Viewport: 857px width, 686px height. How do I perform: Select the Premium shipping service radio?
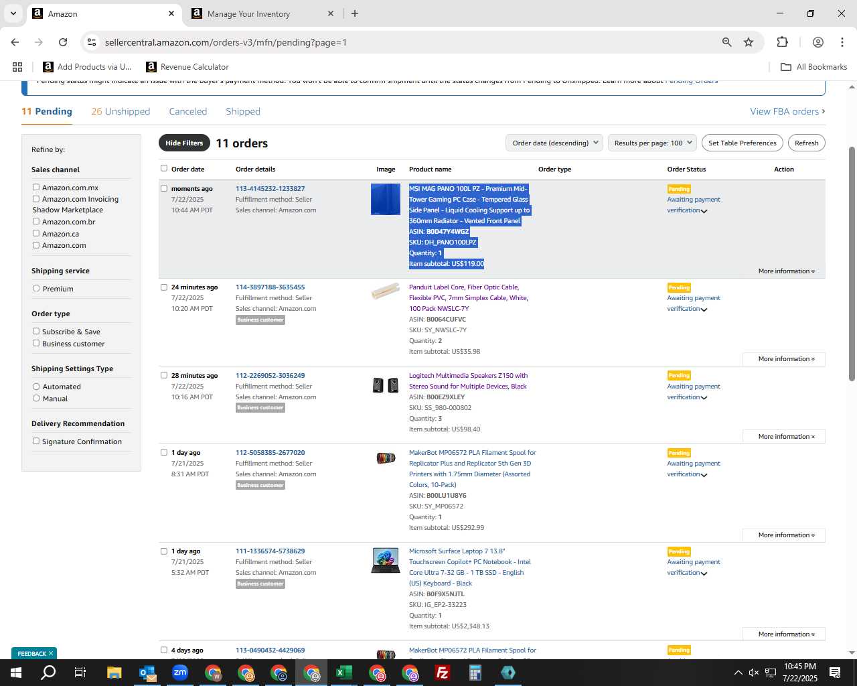[36, 288]
